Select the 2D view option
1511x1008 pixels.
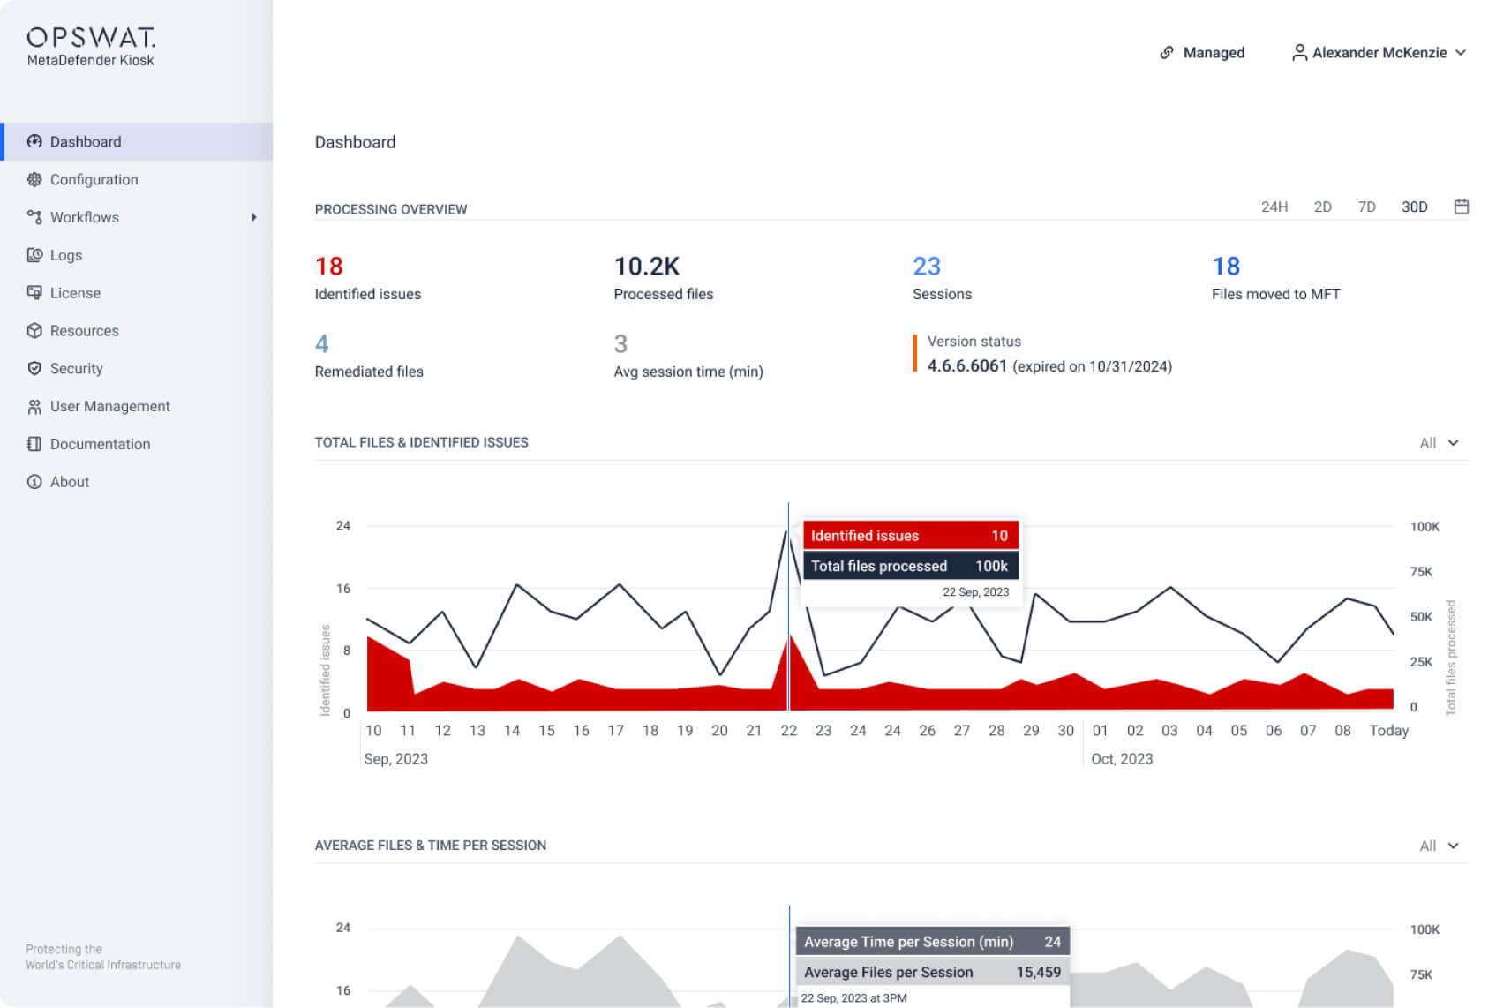point(1323,207)
